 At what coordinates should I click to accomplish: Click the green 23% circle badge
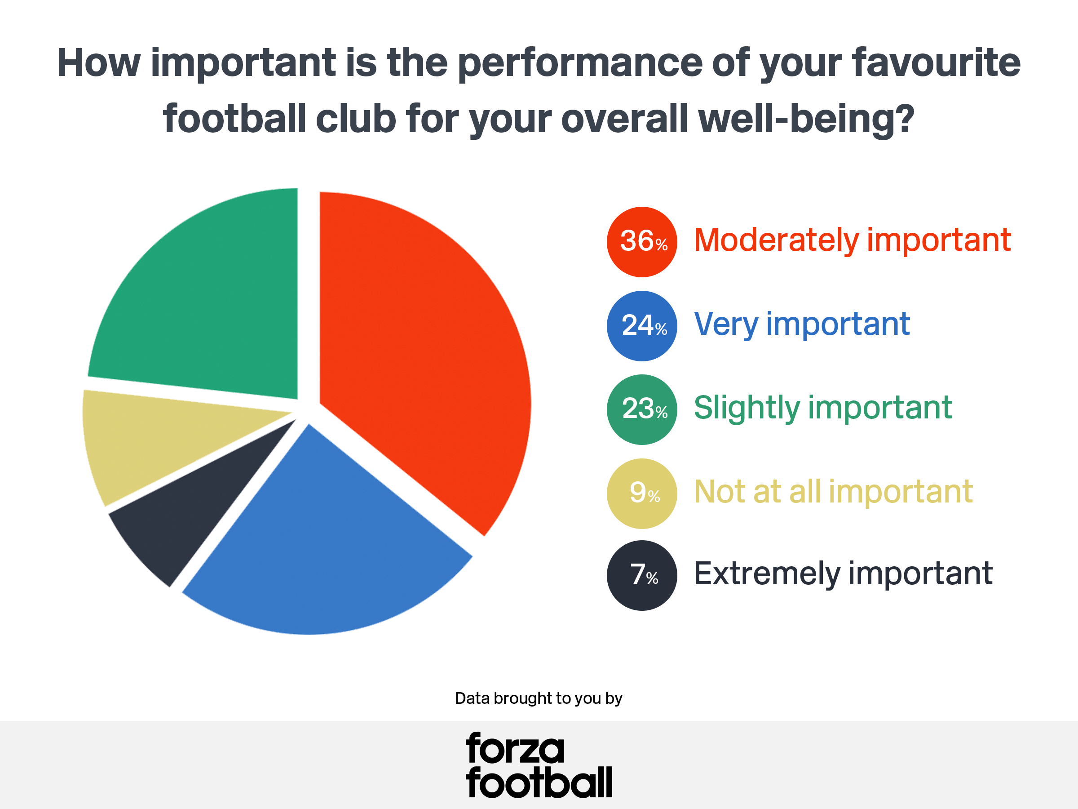coord(642,409)
